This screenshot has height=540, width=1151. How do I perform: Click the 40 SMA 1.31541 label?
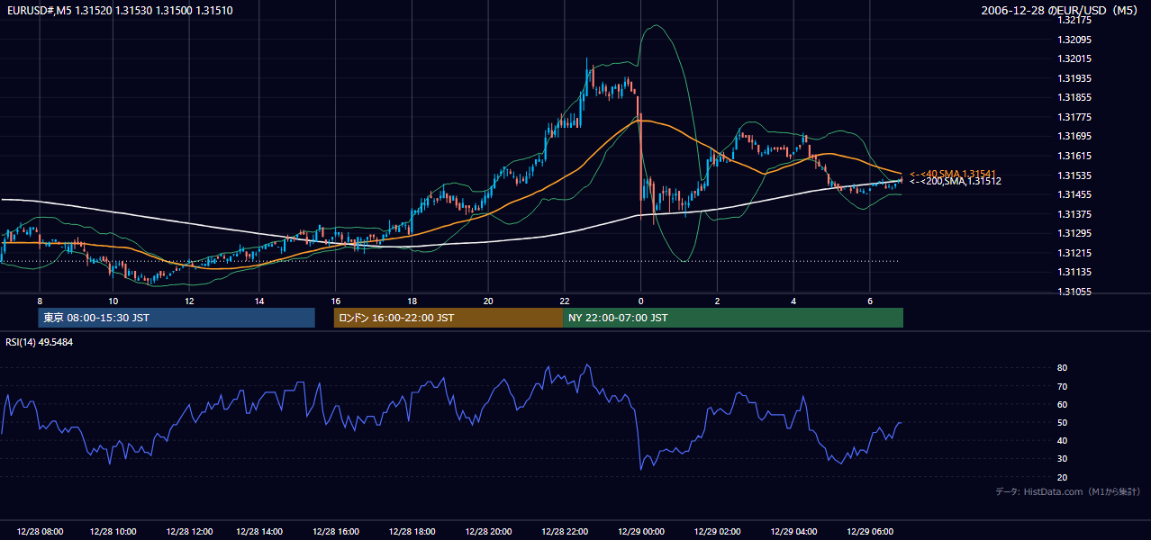pos(952,174)
